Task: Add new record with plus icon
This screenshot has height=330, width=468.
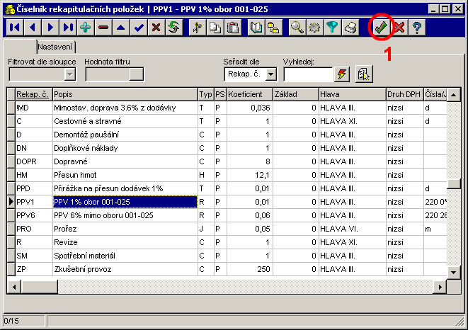Action: pyautogui.click(x=86, y=28)
